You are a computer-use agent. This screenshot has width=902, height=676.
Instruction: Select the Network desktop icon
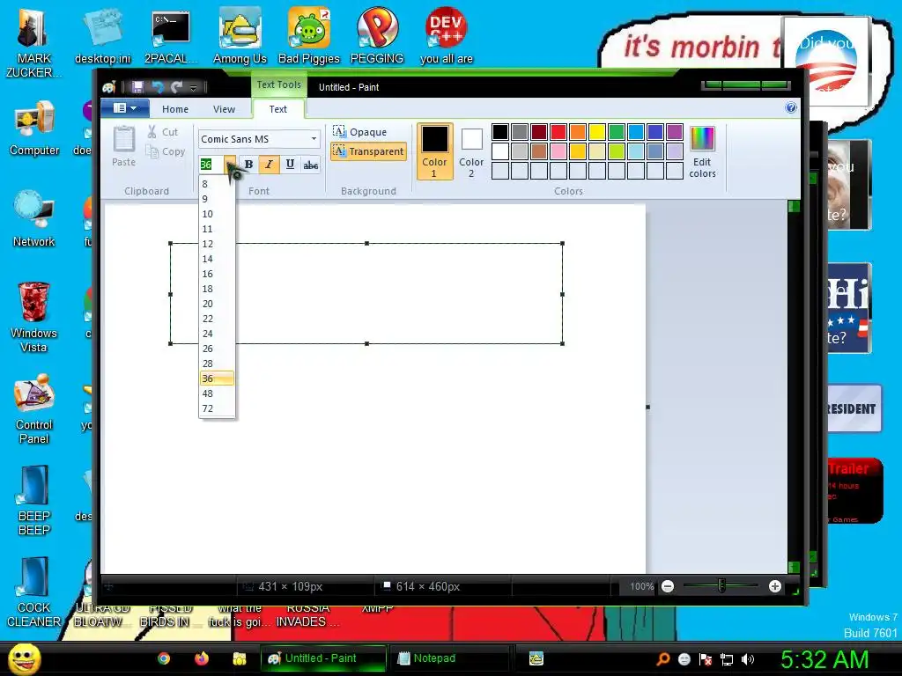tap(34, 219)
